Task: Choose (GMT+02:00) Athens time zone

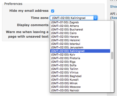Action: pos(80,26)
